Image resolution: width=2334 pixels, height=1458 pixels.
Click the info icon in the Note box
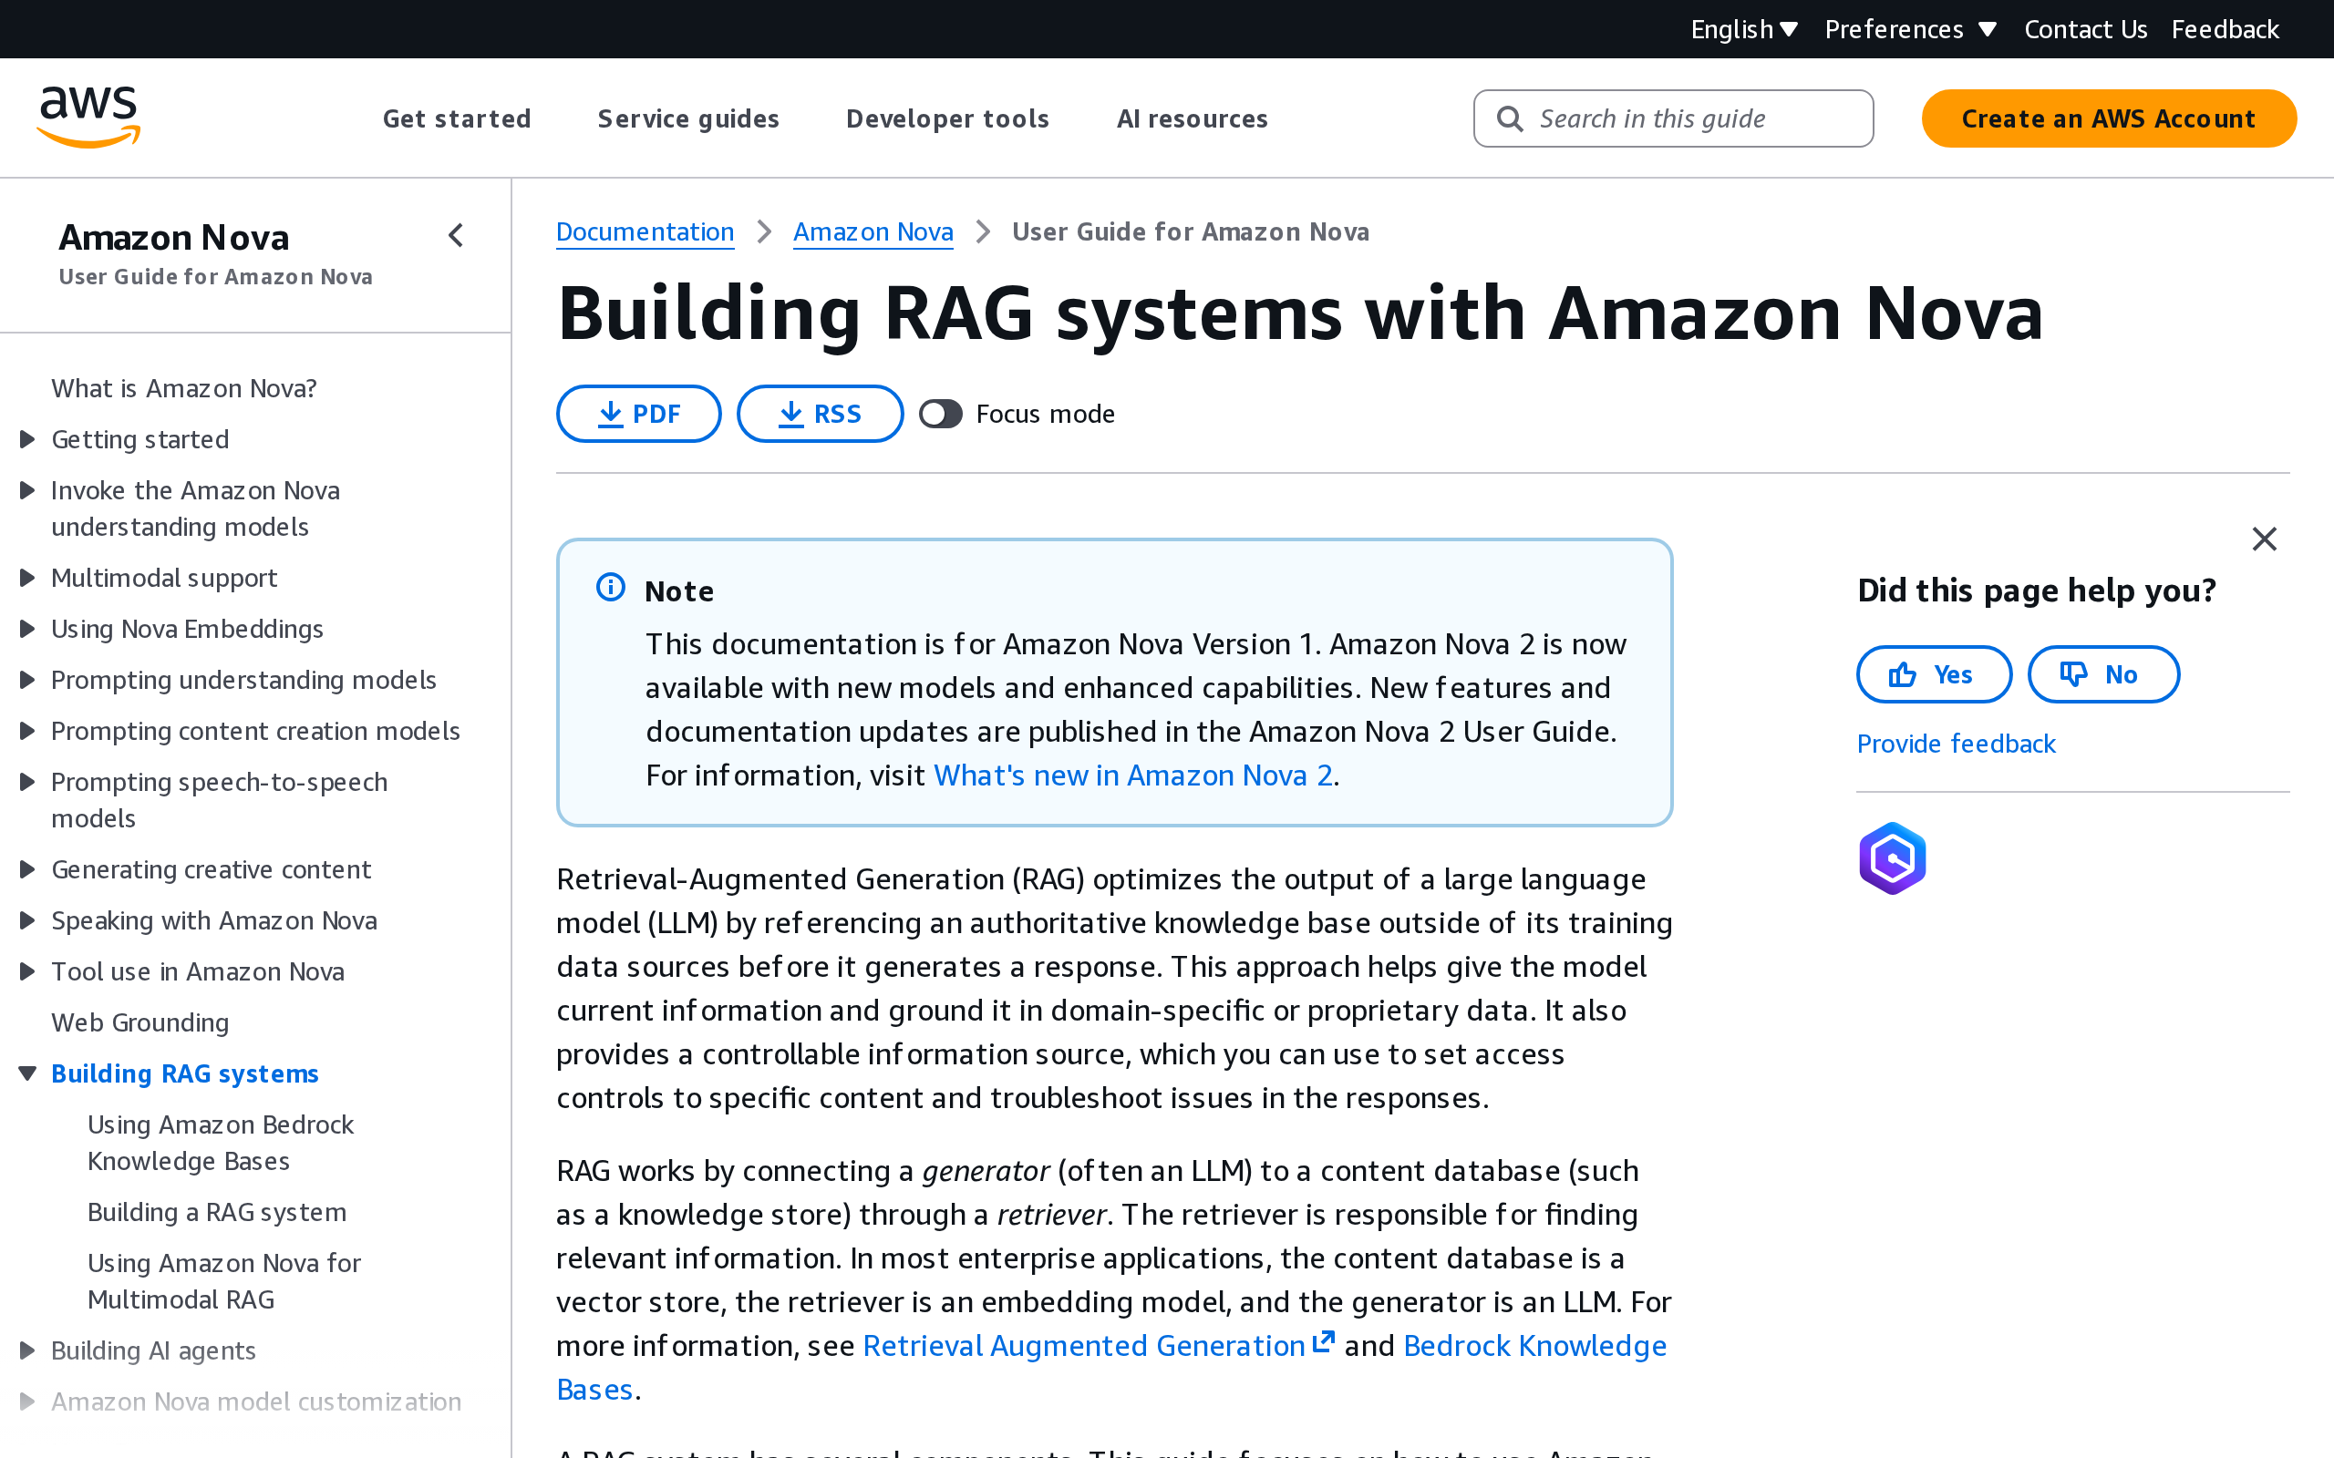tap(611, 586)
